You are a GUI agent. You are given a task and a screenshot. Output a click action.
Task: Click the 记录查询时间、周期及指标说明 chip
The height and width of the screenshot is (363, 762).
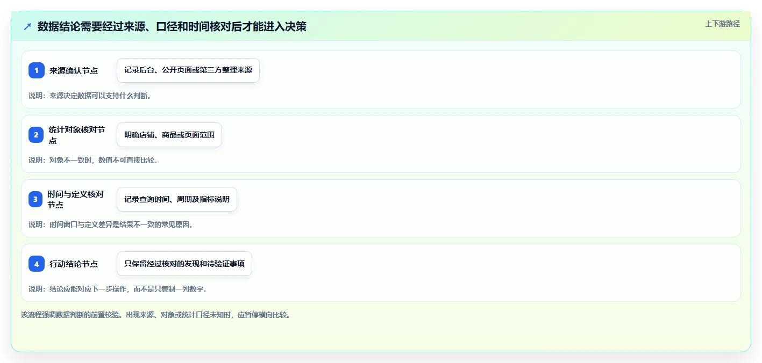coord(177,199)
